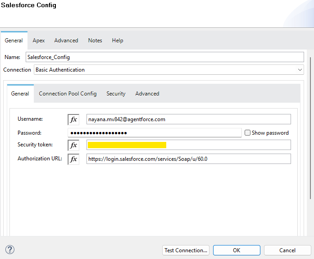Open help via the question mark icon
Viewport: 314px width, 259px height.
[10, 250]
